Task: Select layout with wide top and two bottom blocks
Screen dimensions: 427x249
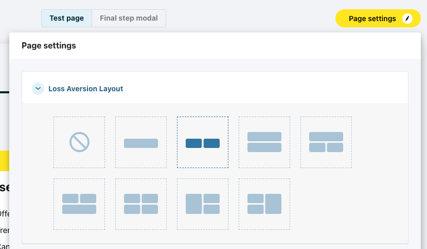Action: pyautogui.click(x=326, y=142)
